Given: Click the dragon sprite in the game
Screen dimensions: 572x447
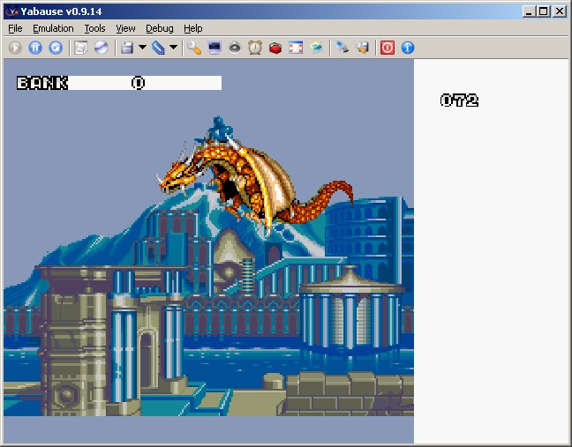Looking at the screenshot, I should [254, 175].
